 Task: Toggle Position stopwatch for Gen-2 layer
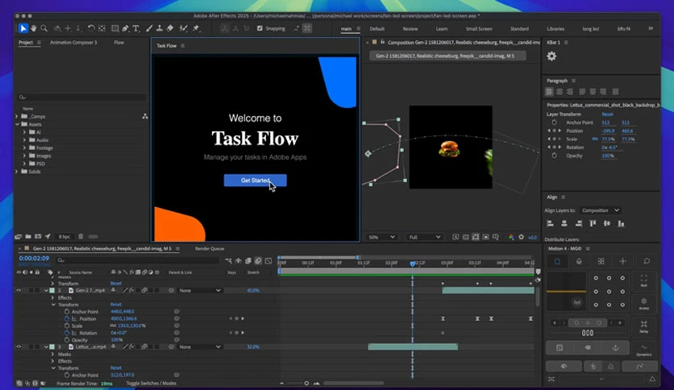coord(67,319)
